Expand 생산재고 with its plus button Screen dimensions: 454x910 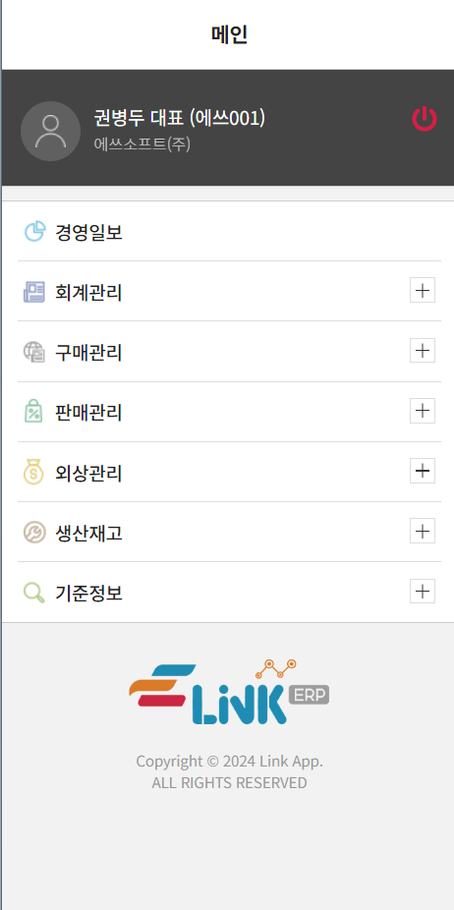pos(423,531)
